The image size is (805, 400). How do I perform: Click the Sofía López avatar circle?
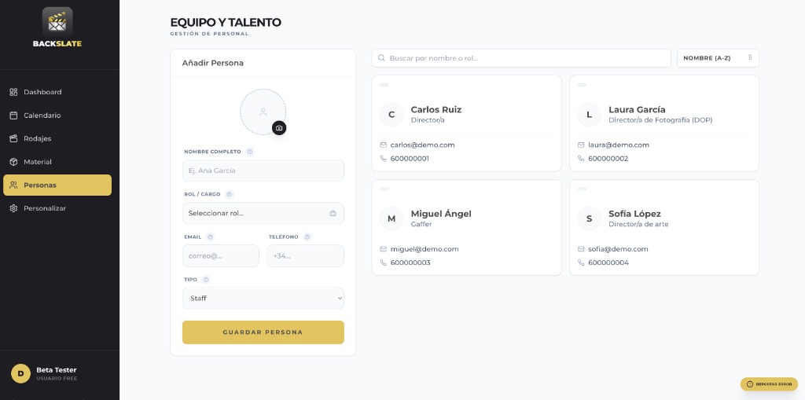[x=589, y=218]
